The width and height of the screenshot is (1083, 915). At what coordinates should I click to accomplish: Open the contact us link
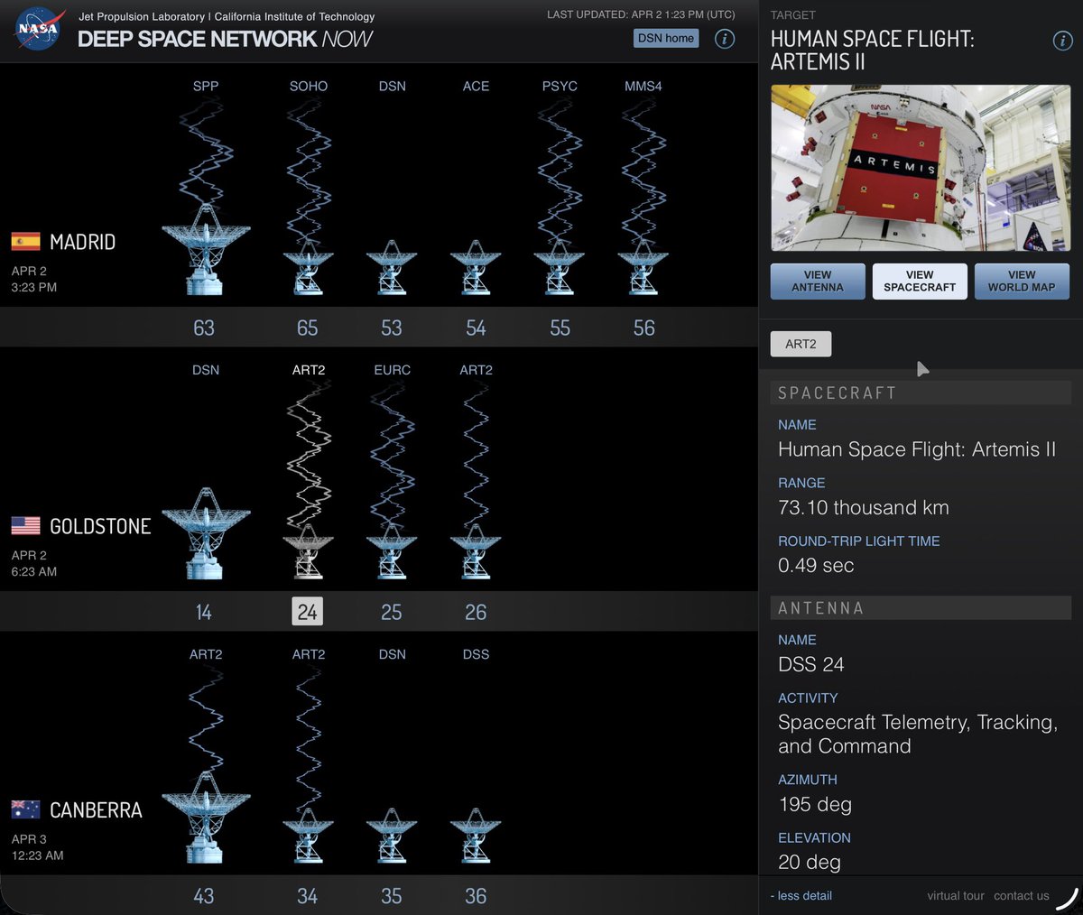(1022, 896)
